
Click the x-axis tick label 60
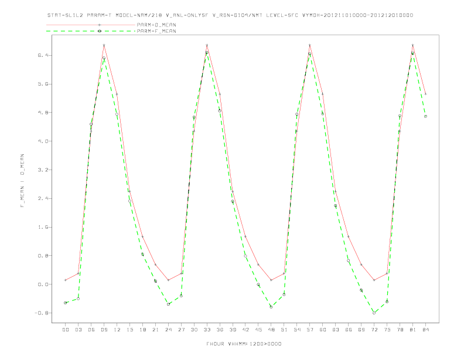(323, 330)
